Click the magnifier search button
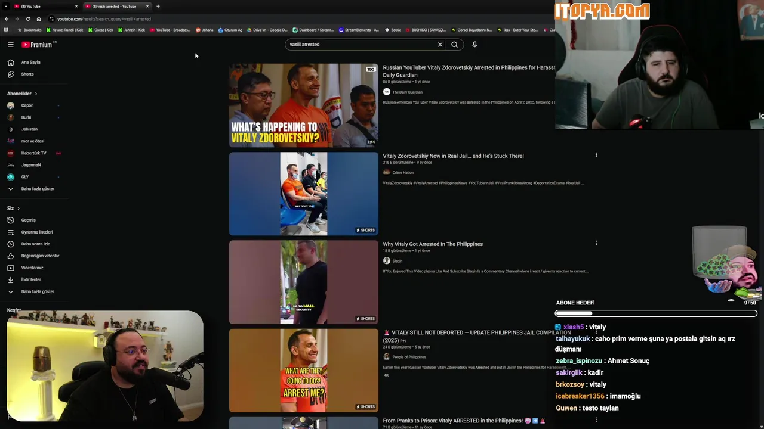The width and height of the screenshot is (764, 429). click(x=454, y=45)
